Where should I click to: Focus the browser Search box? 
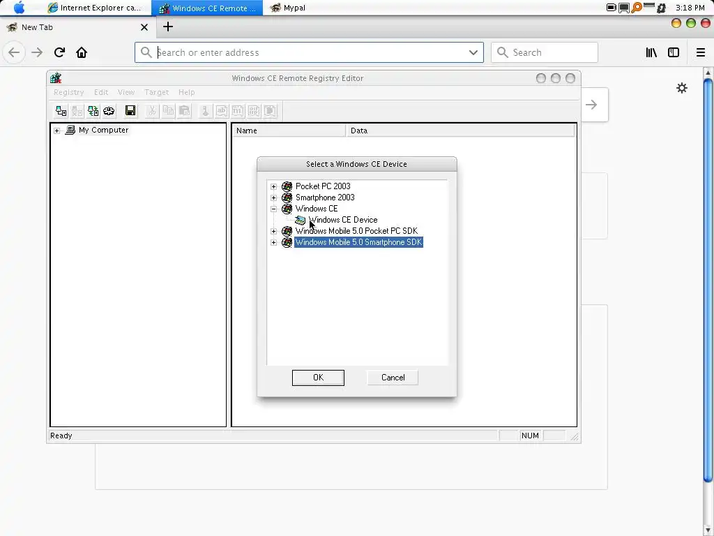[x=544, y=52]
